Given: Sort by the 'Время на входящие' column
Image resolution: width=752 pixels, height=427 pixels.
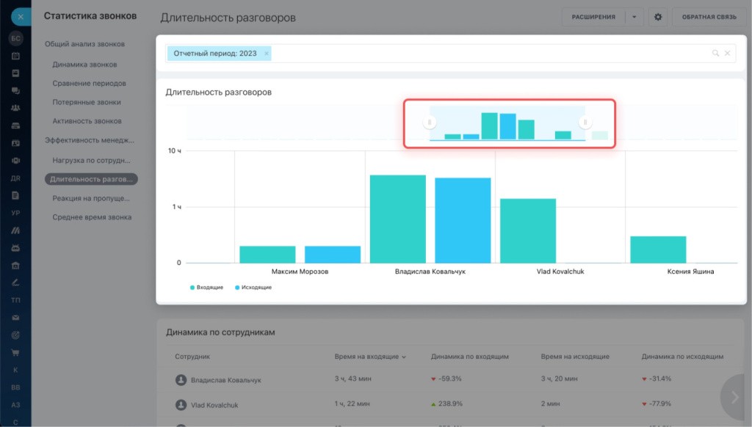Looking at the screenshot, I should tap(367, 357).
